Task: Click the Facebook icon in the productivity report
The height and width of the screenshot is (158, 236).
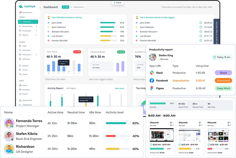Action: 152,81
